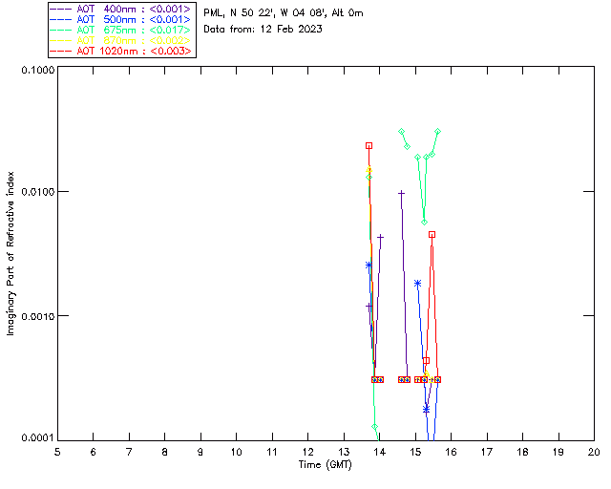This screenshot has width=611, height=489.
Task: Click the green dashed line sample in legend
Action: pos(61,30)
